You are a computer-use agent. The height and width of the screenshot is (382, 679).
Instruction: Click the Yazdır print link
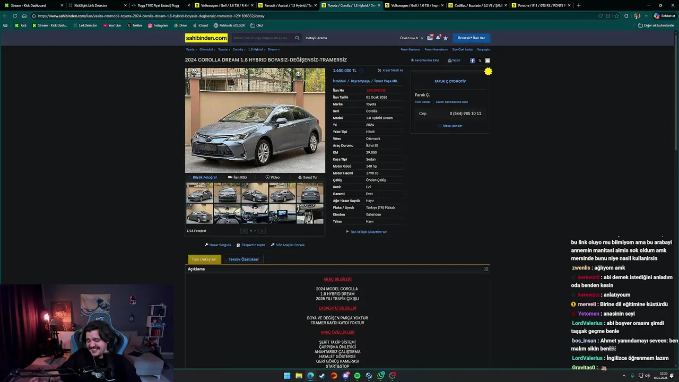click(x=454, y=60)
